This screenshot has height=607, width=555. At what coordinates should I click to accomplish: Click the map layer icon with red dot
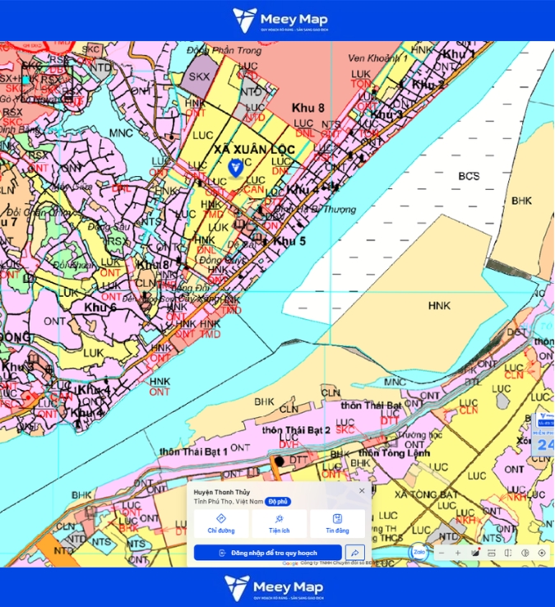(475, 553)
